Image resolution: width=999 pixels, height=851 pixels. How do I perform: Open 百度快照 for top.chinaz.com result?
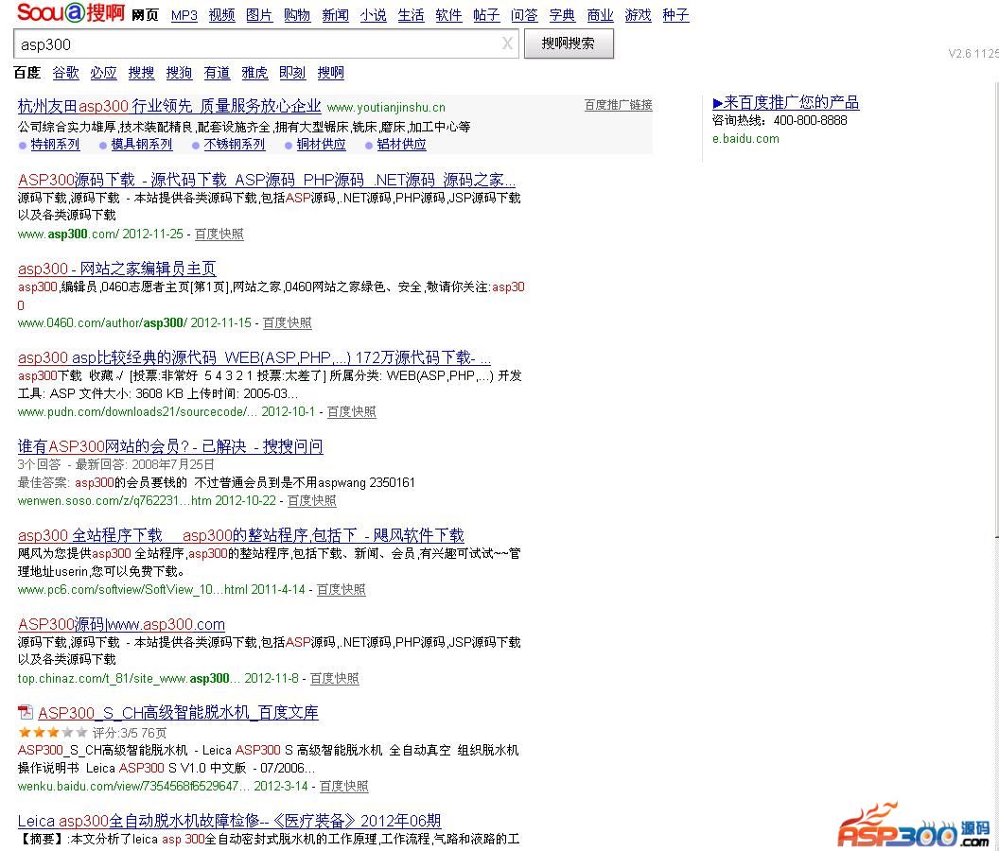coord(335,678)
